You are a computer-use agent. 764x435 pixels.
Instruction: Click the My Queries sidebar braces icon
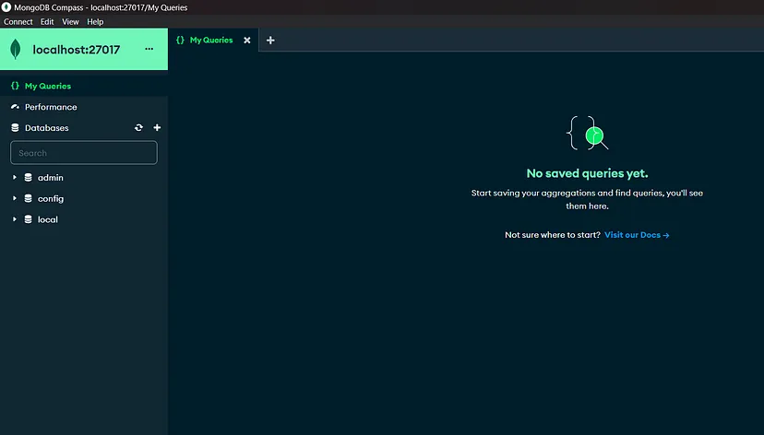[15, 86]
